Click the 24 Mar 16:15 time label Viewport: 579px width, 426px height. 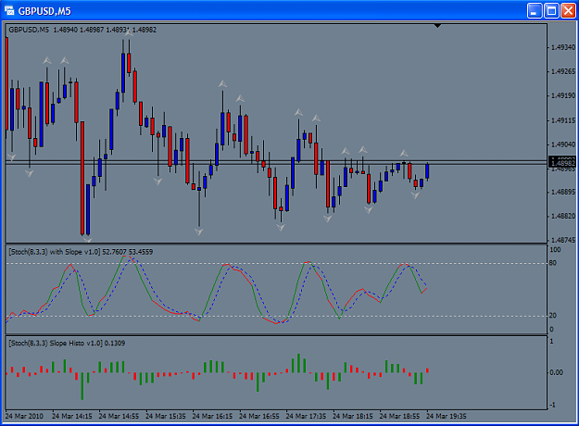point(213,416)
